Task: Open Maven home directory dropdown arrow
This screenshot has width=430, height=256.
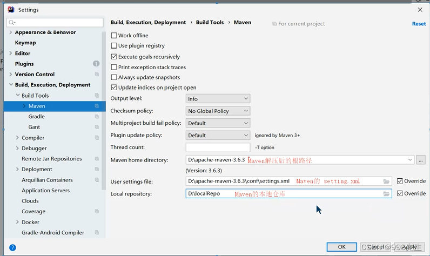Action: pyautogui.click(x=410, y=160)
